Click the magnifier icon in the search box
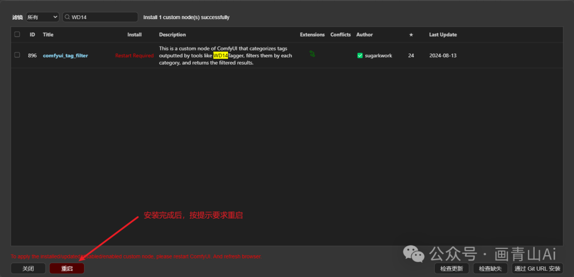574x277 pixels. (x=67, y=17)
